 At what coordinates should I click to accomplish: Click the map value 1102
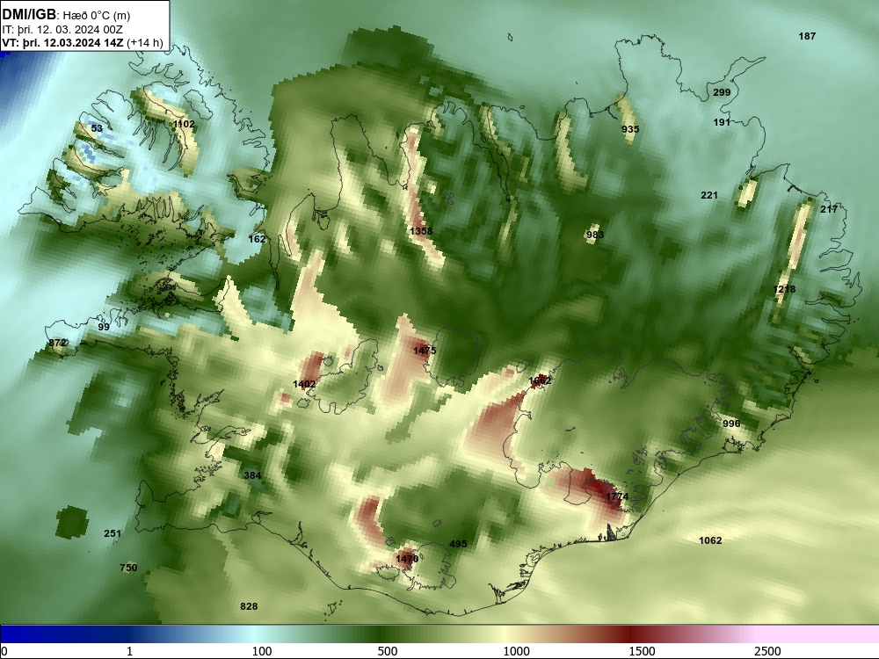(184, 125)
